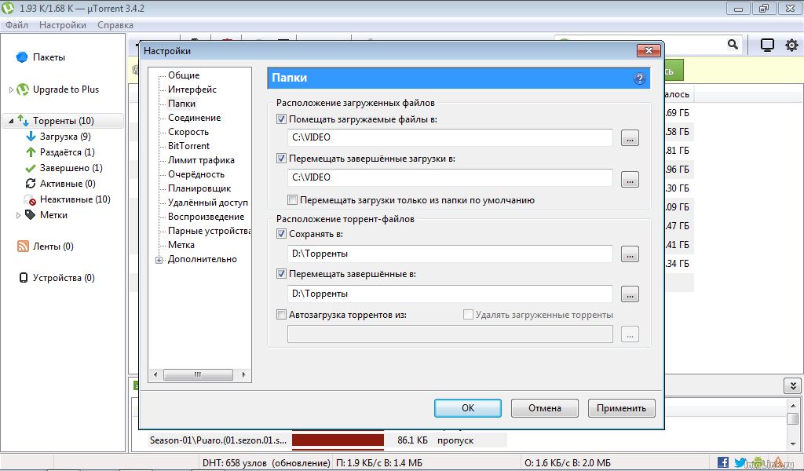Click the remote monitor icon in toolbar
The width and height of the screenshot is (804, 471).
coord(767,45)
